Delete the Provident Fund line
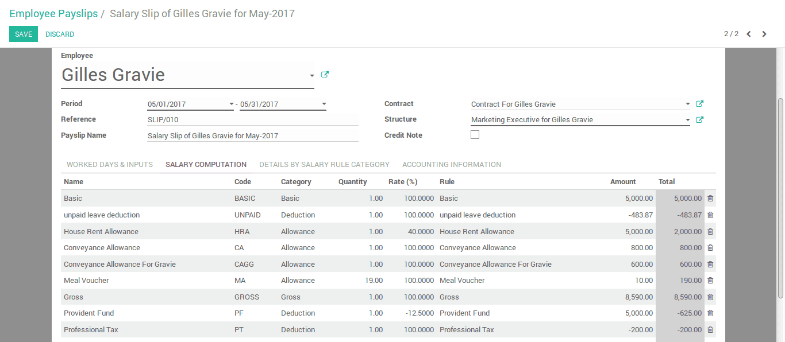Screen dimensions: 785x342 click(x=710, y=313)
